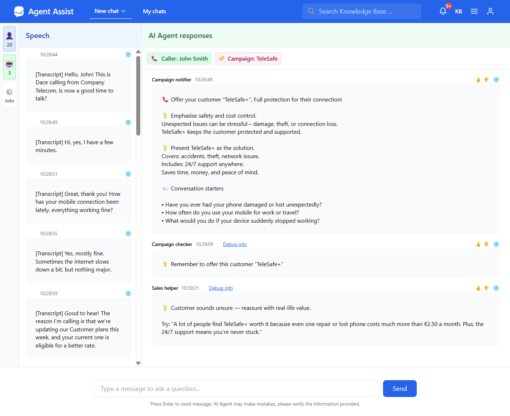The height and width of the screenshot is (416, 510).
Task: Expand the New chat dropdown
Action: 110,11
